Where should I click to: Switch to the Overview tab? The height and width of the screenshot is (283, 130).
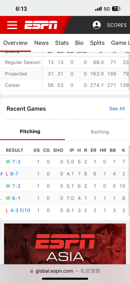pos(15,43)
